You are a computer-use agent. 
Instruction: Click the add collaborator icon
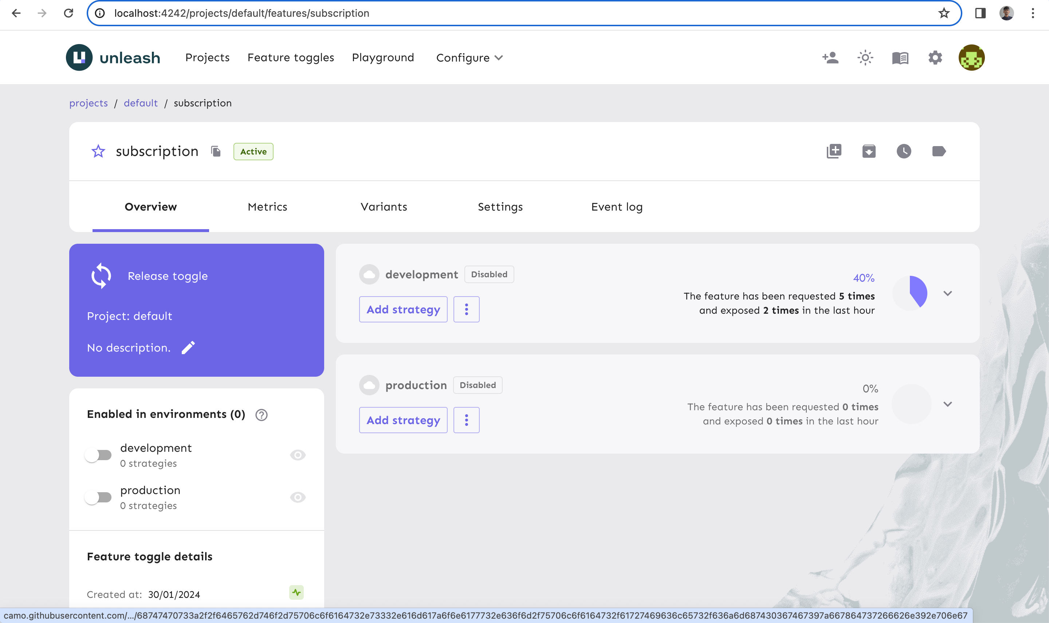point(830,57)
